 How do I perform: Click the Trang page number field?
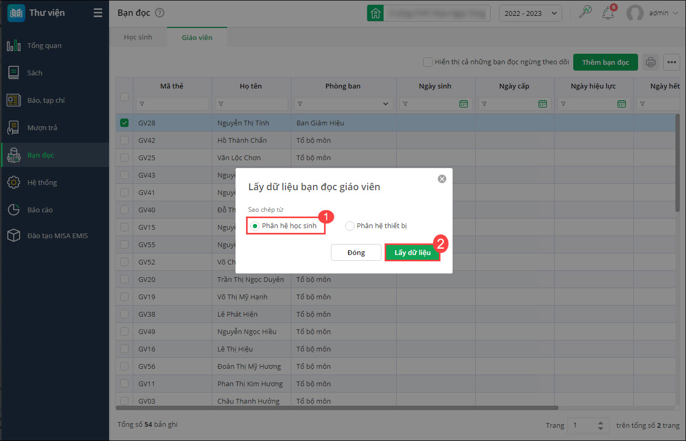582,425
